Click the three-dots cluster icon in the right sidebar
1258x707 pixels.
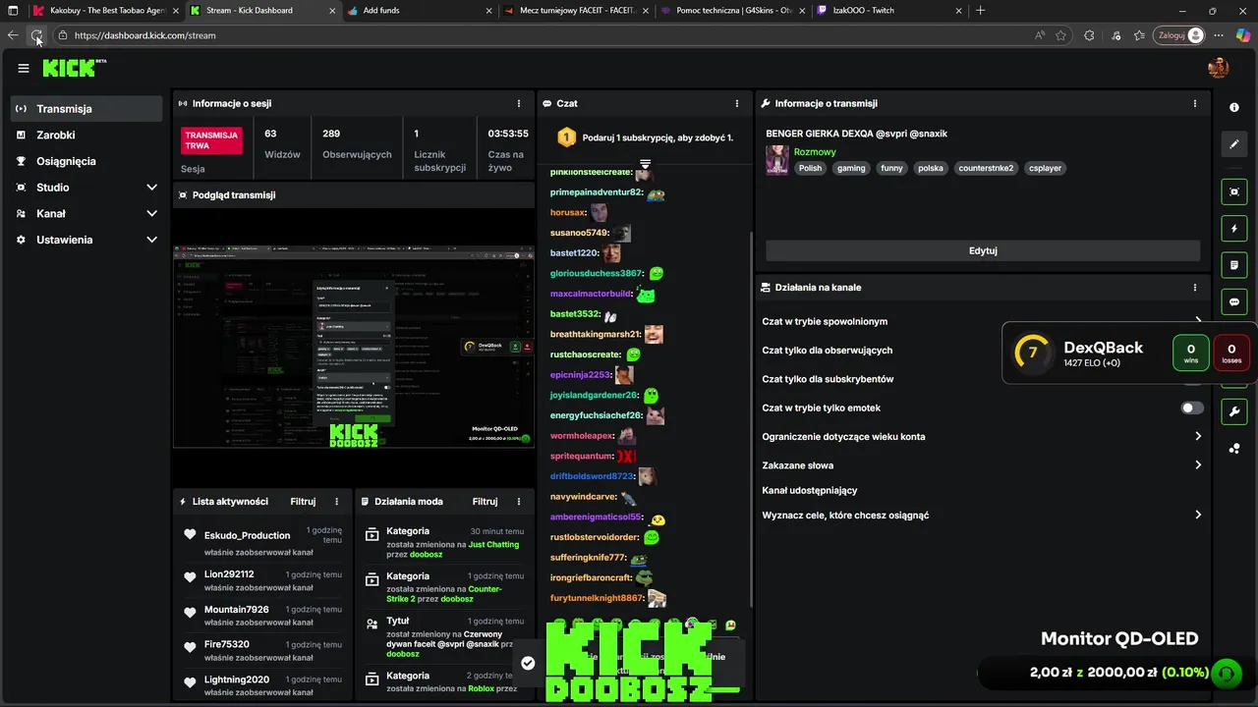pyautogui.click(x=1234, y=449)
